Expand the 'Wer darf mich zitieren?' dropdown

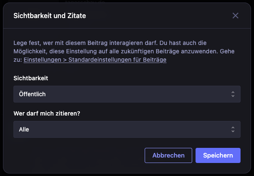click(x=127, y=129)
